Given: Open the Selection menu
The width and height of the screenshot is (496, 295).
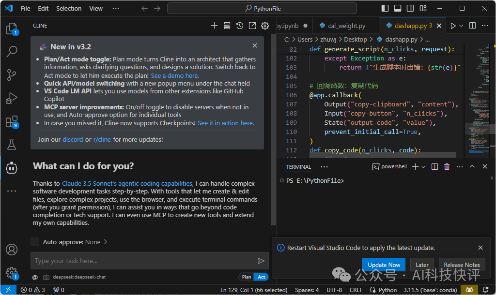Looking at the screenshot, I should (69, 9).
